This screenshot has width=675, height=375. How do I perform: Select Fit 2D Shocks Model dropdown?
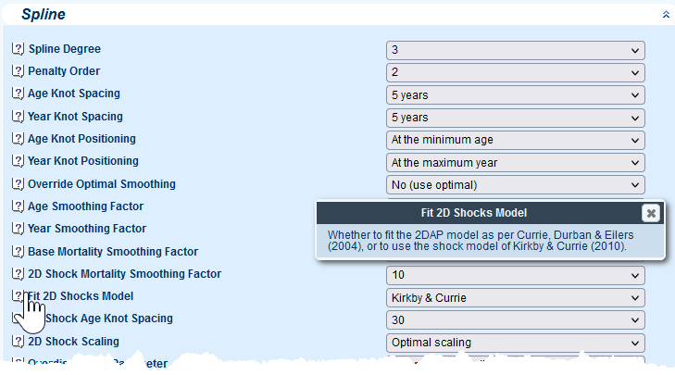pyautogui.click(x=515, y=297)
